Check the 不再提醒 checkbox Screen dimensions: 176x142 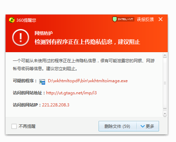pos(14,126)
